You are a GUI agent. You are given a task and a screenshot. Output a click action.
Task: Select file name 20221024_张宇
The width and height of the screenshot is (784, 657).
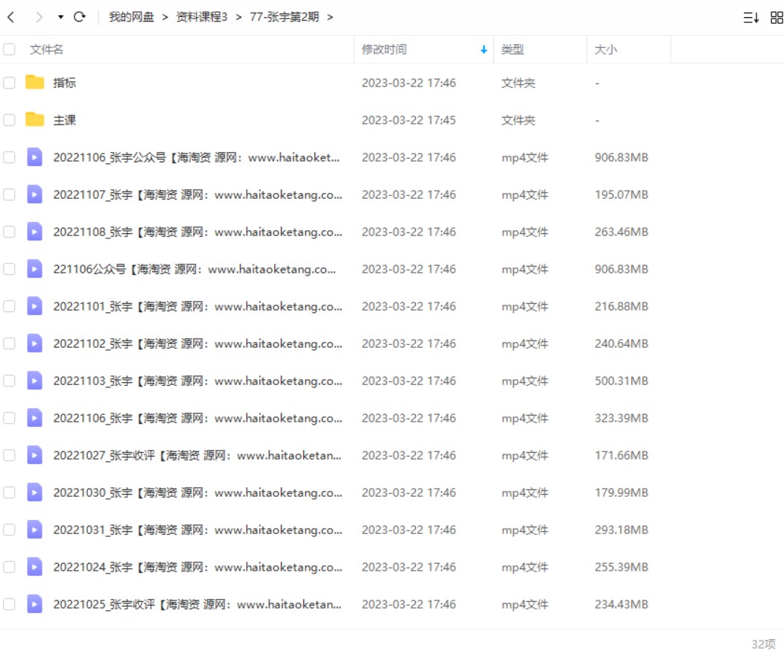[x=197, y=568]
